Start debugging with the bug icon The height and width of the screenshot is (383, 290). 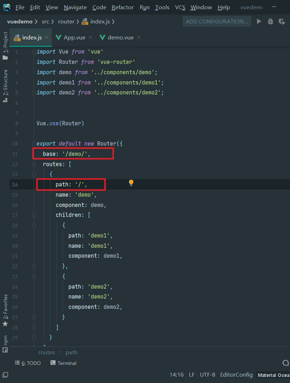(270, 22)
